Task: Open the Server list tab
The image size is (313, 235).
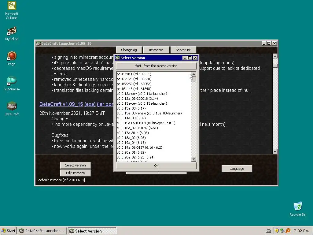Action: tap(183, 50)
